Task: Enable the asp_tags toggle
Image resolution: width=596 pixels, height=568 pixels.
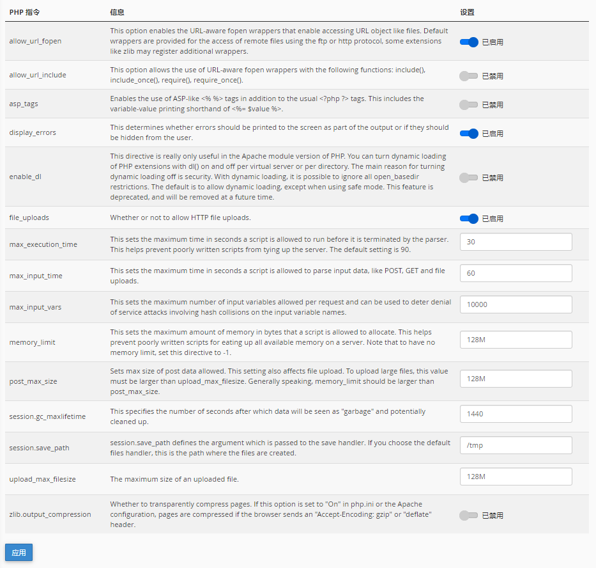Action: point(469,105)
